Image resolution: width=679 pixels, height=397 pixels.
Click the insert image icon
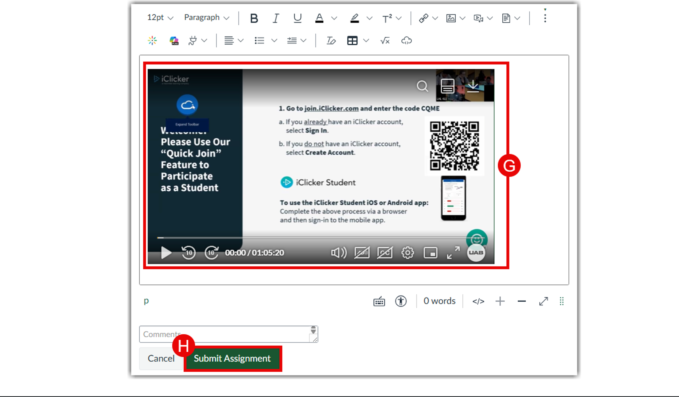451,18
